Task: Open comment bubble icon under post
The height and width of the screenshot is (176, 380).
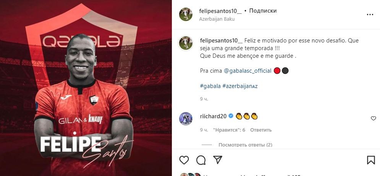Action: pyautogui.click(x=201, y=160)
